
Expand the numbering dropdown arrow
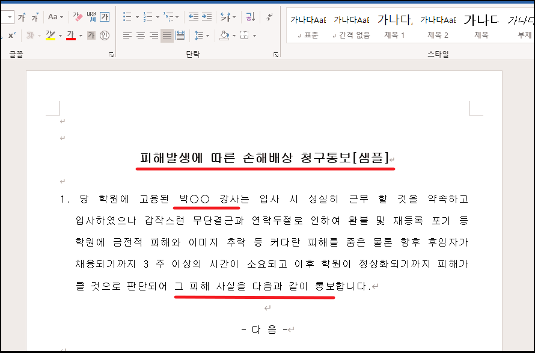[157, 17]
